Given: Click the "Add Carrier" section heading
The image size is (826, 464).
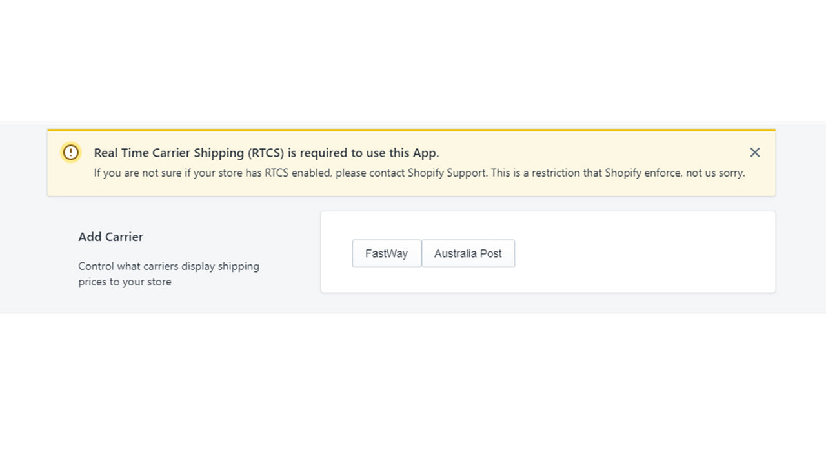Looking at the screenshot, I should click(x=110, y=237).
